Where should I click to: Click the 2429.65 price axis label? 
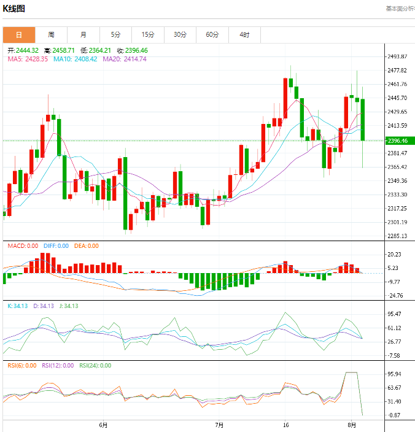[x=397, y=112]
